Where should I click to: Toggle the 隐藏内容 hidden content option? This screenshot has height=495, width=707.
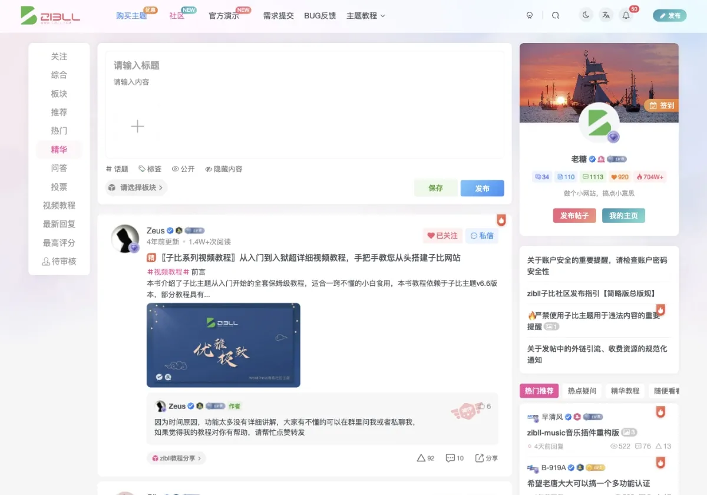pyautogui.click(x=223, y=169)
